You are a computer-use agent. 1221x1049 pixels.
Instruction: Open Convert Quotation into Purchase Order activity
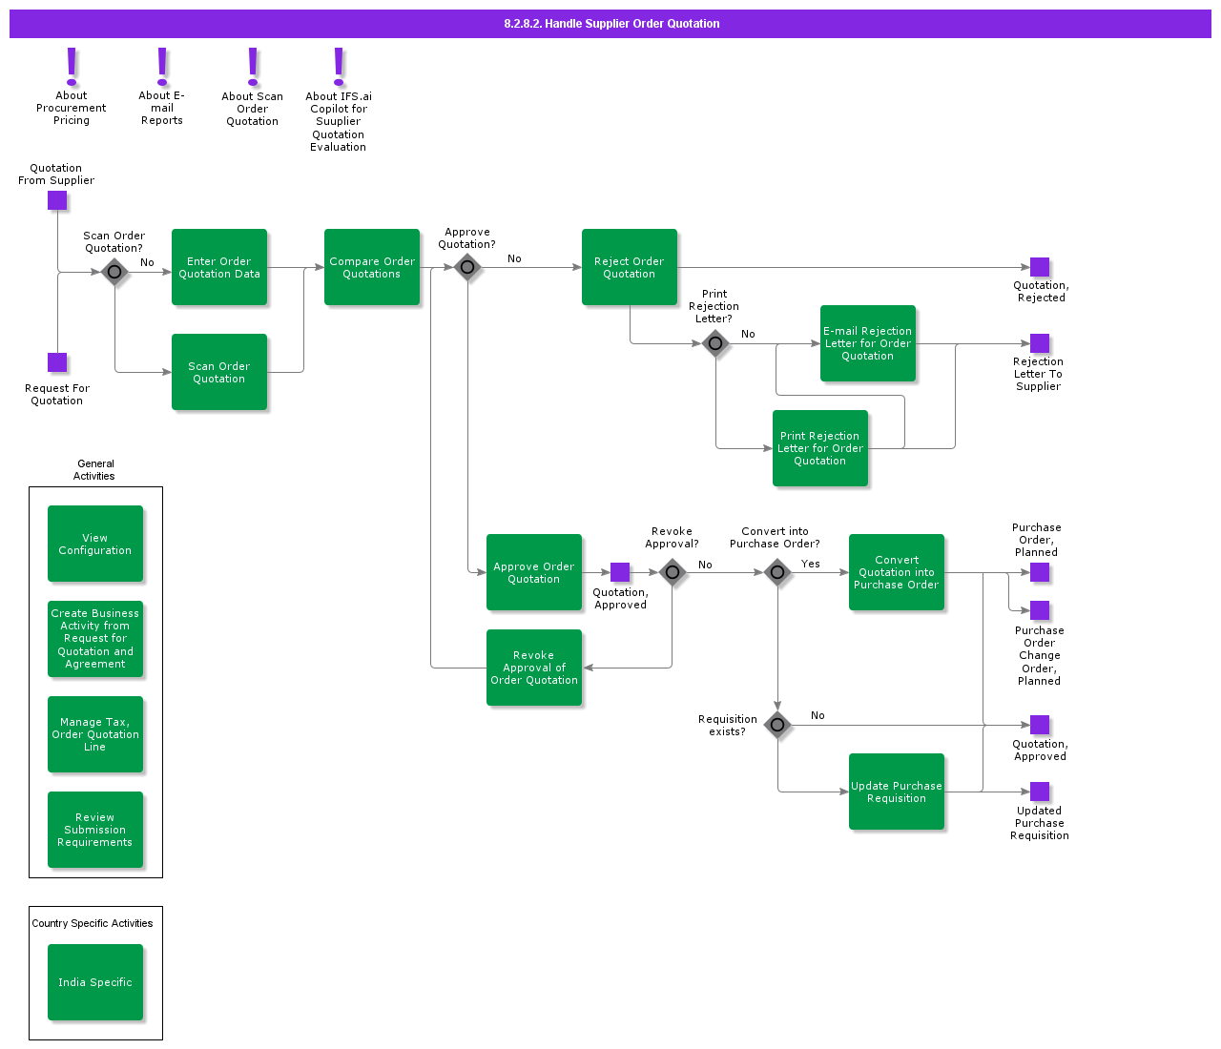(897, 572)
